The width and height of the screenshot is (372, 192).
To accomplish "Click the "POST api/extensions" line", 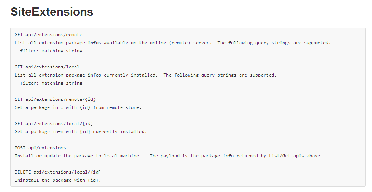I will point(40,148).
